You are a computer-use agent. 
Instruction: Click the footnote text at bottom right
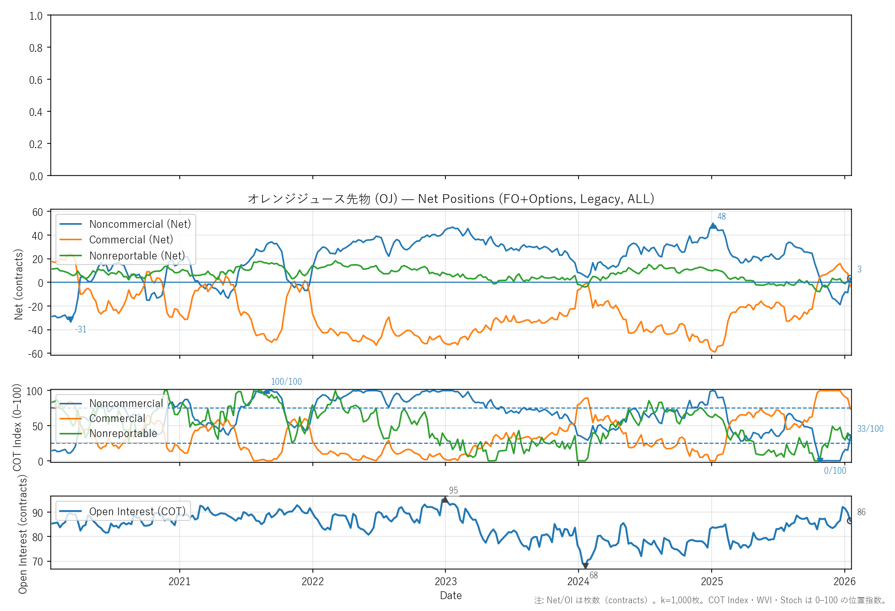coord(710,600)
